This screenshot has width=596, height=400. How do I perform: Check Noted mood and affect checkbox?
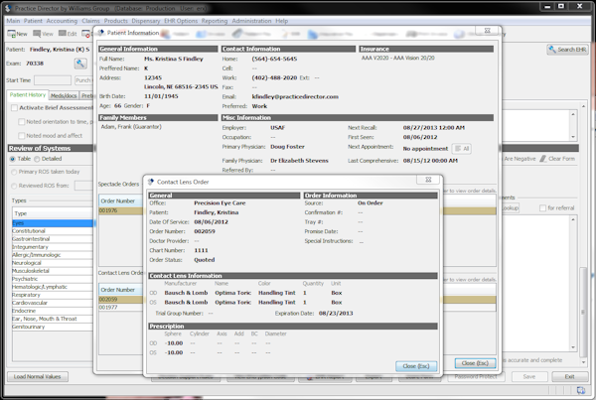coord(22,136)
